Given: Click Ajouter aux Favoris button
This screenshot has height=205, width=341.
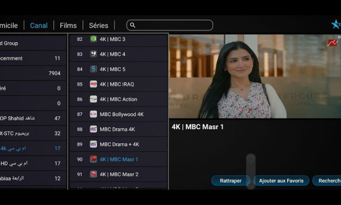Looking at the screenshot, I should coord(281,181).
